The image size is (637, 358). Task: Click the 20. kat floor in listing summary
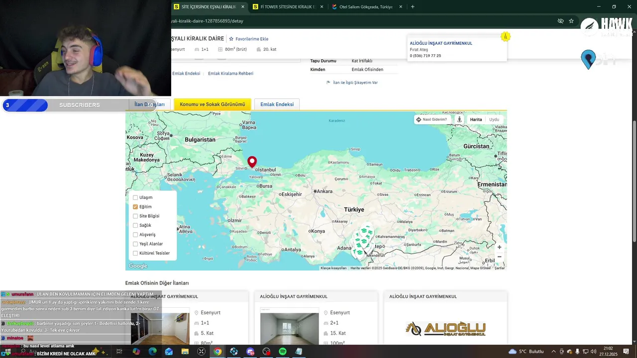pyautogui.click(x=266, y=49)
